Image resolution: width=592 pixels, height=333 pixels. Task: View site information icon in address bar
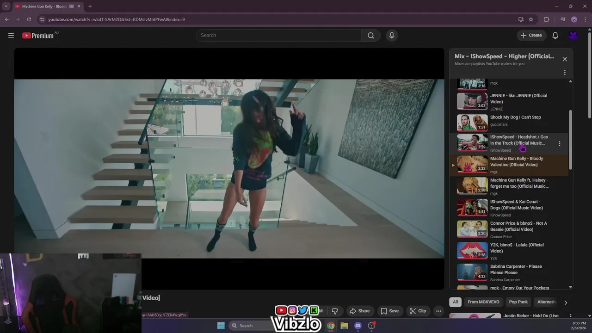click(42, 19)
